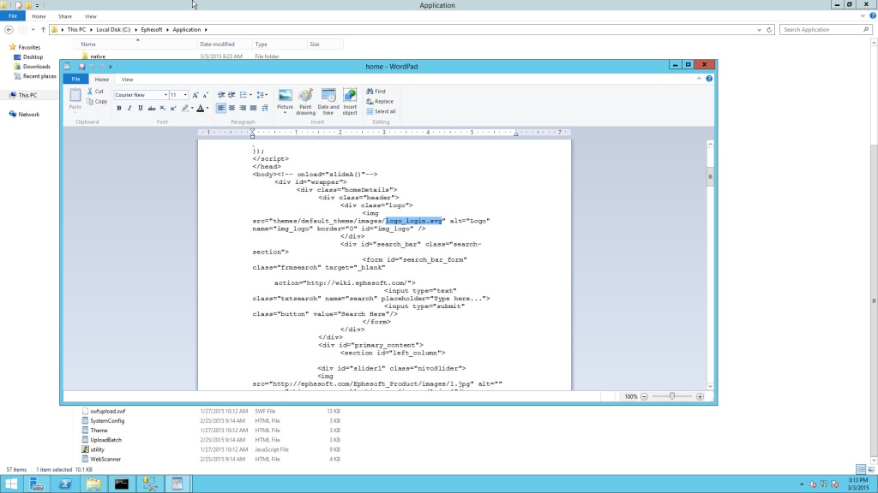878x493 pixels.
Task: Collapse the WordPad ribbon
Action: pos(699,79)
